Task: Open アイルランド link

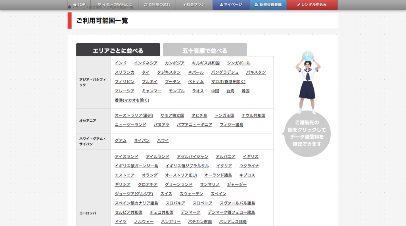Action: tap(157, 157)
